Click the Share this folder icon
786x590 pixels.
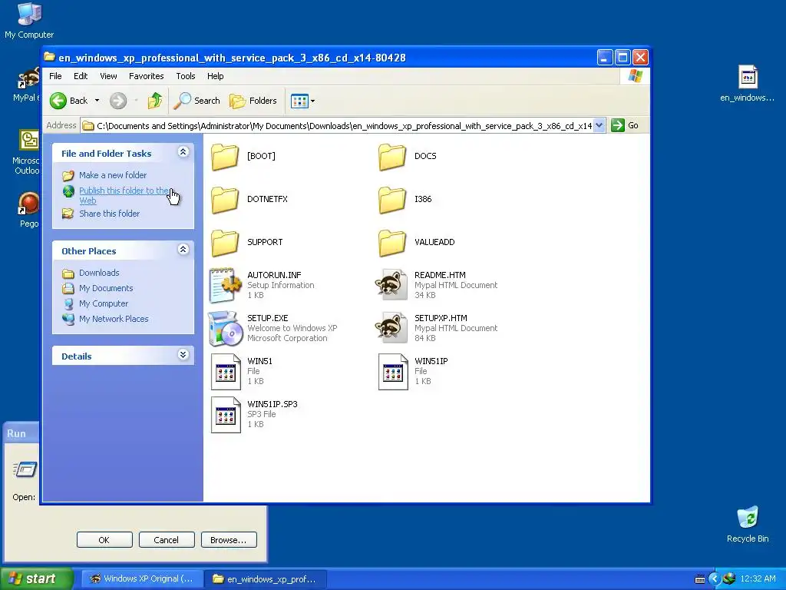click(68, 214)
